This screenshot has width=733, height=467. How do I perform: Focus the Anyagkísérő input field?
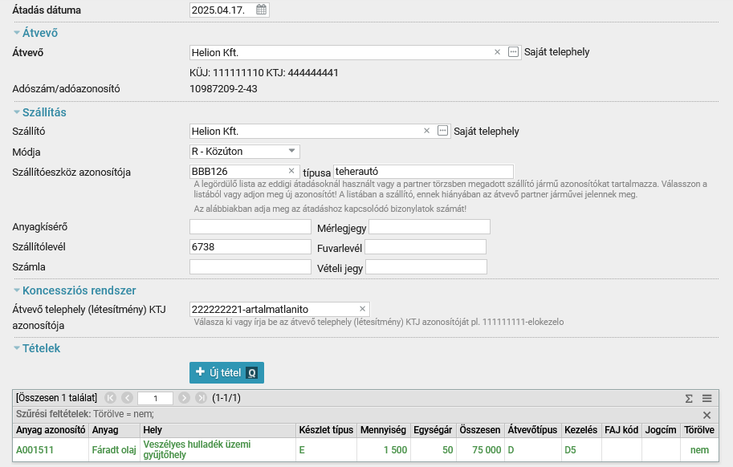(250, 226)
